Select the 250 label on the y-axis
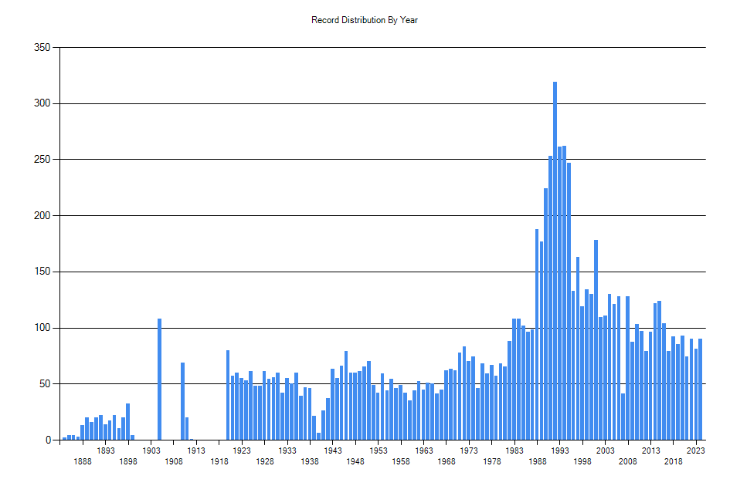730x486 pixels. tap(42, 160)
